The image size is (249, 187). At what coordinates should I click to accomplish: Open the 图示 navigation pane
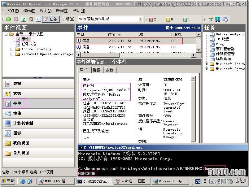coord(38,133)
